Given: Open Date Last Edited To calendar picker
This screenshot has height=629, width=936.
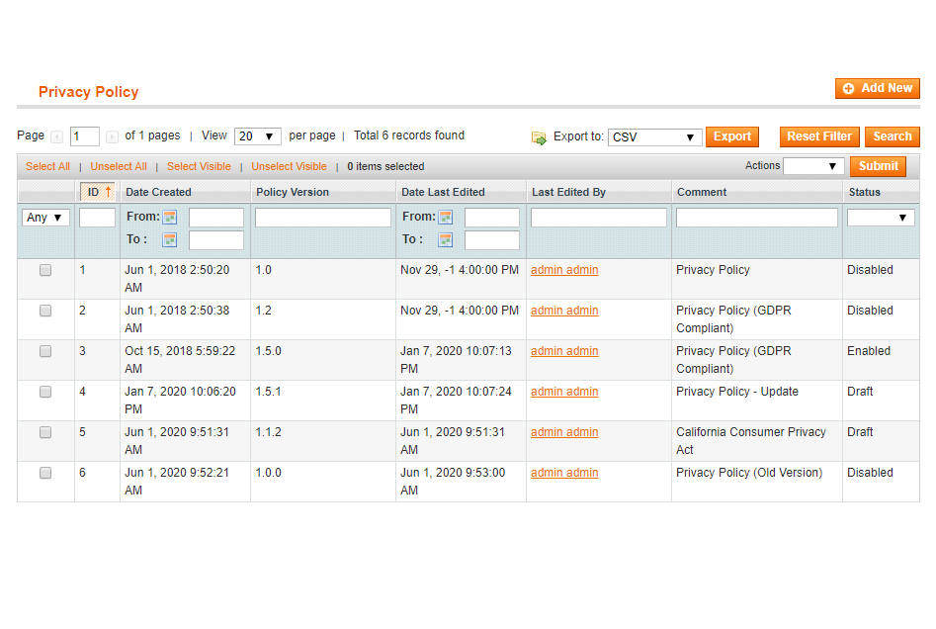Looking at the screenshot, I should (446, 239).
